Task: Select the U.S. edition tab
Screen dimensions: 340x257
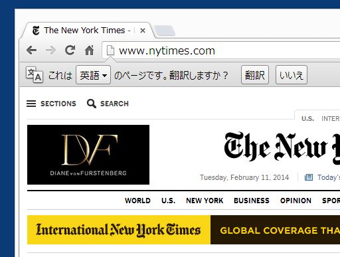Action: click(307, 119)
